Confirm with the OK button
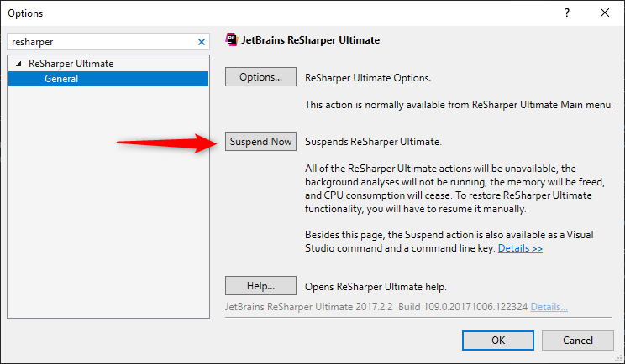Screen dimensions: 625x364 tap(498, 341)
